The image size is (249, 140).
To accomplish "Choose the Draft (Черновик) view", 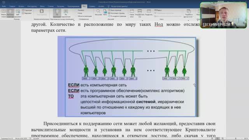I will click(x=27, y=13).
